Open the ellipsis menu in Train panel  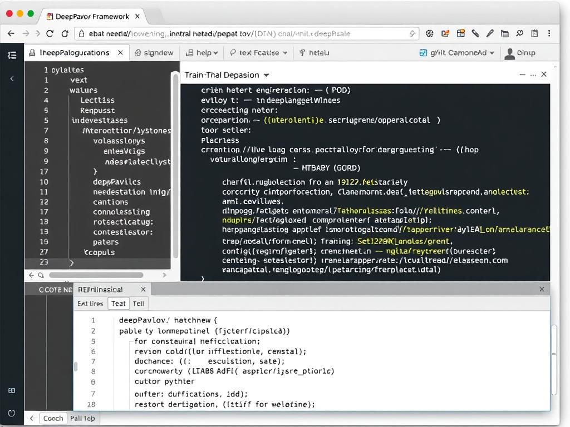coord(533,75)
